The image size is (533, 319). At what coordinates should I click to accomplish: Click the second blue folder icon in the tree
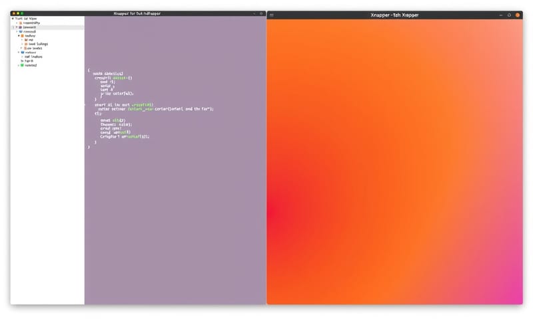22,52
